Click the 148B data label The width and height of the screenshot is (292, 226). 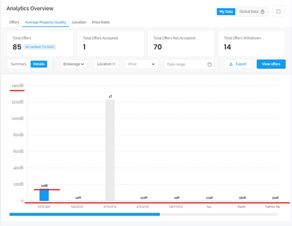coord(44,186)
